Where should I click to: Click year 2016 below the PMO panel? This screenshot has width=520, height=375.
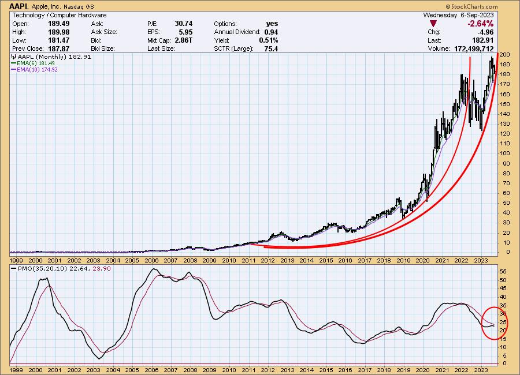click(345, 370)
